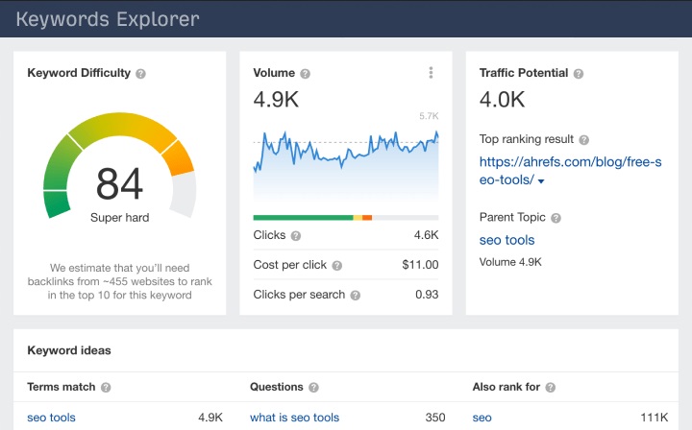
Task: Click help icon beside Clicks per search
Action: point(356,296)
